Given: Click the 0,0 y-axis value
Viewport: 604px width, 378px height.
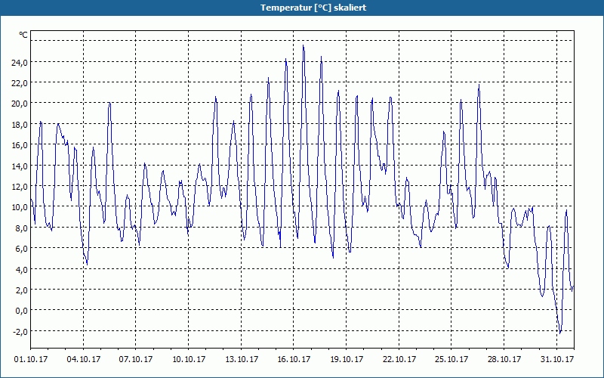Looking at the screenshot, I should 21,311.
